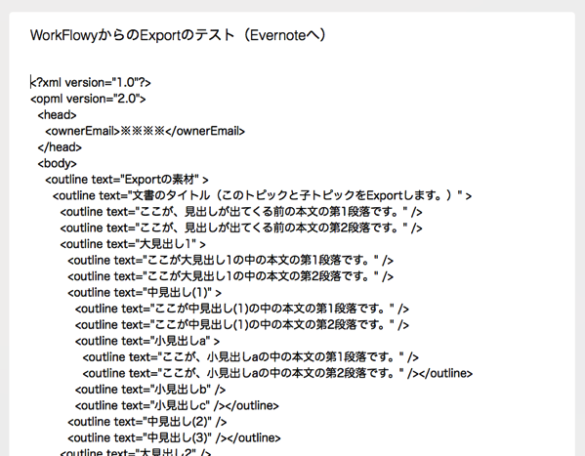Click line '見出しが出てくる前の本文の第1段落です'
Viewport: 585px width, 456px height.
tap(241, 212)
